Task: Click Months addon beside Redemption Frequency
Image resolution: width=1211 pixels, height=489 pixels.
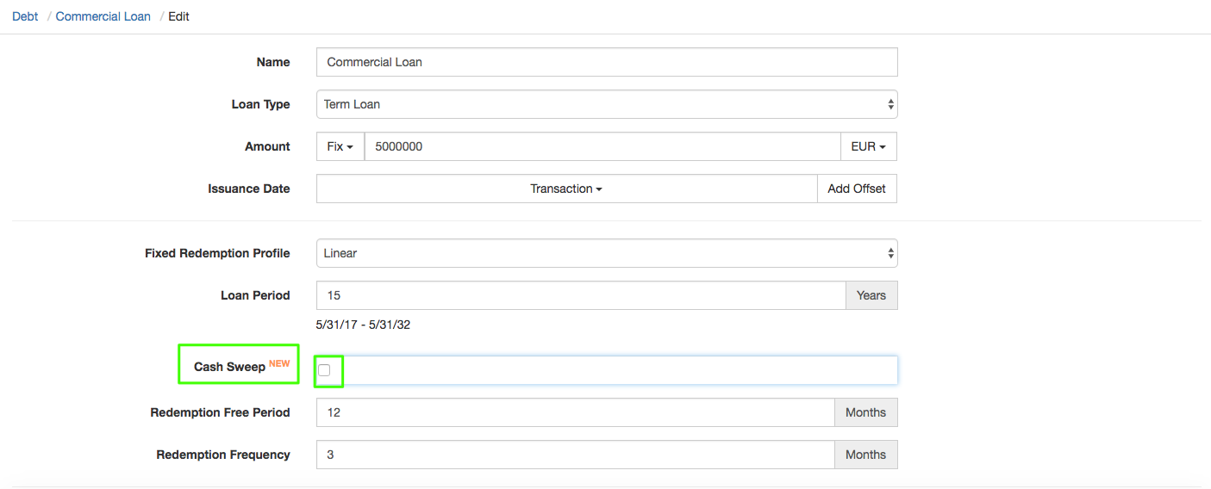Action: pos(865,455)
